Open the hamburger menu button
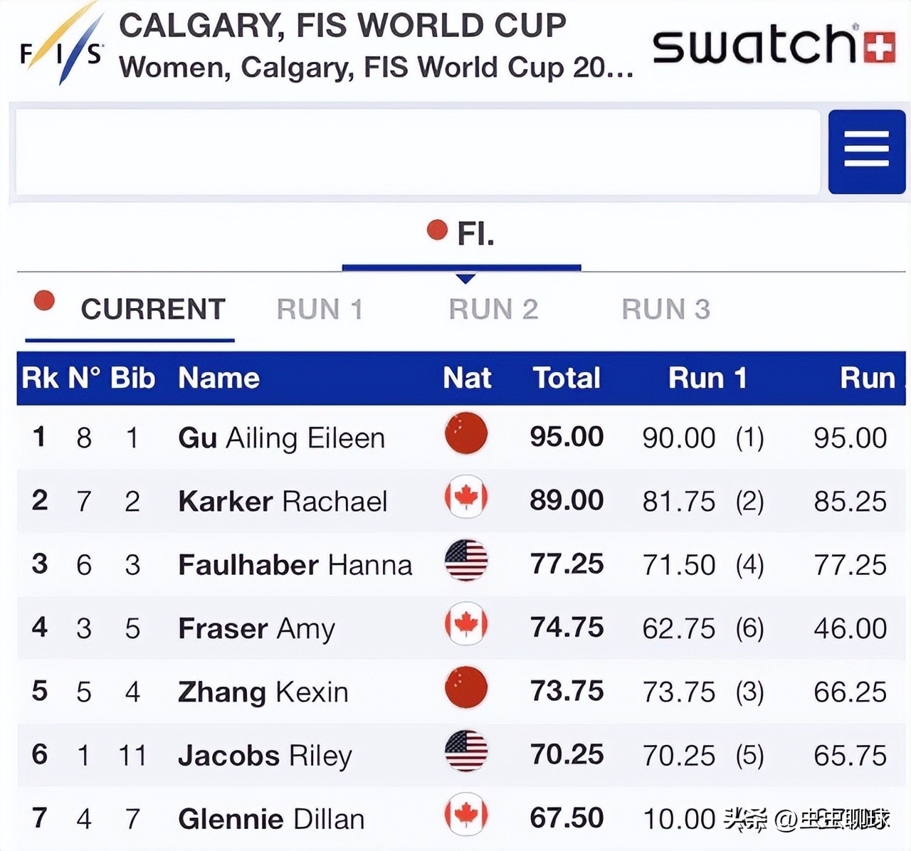The height and width of the screenshot is (851, 911). pyautogui.click(x=866, y=151)
